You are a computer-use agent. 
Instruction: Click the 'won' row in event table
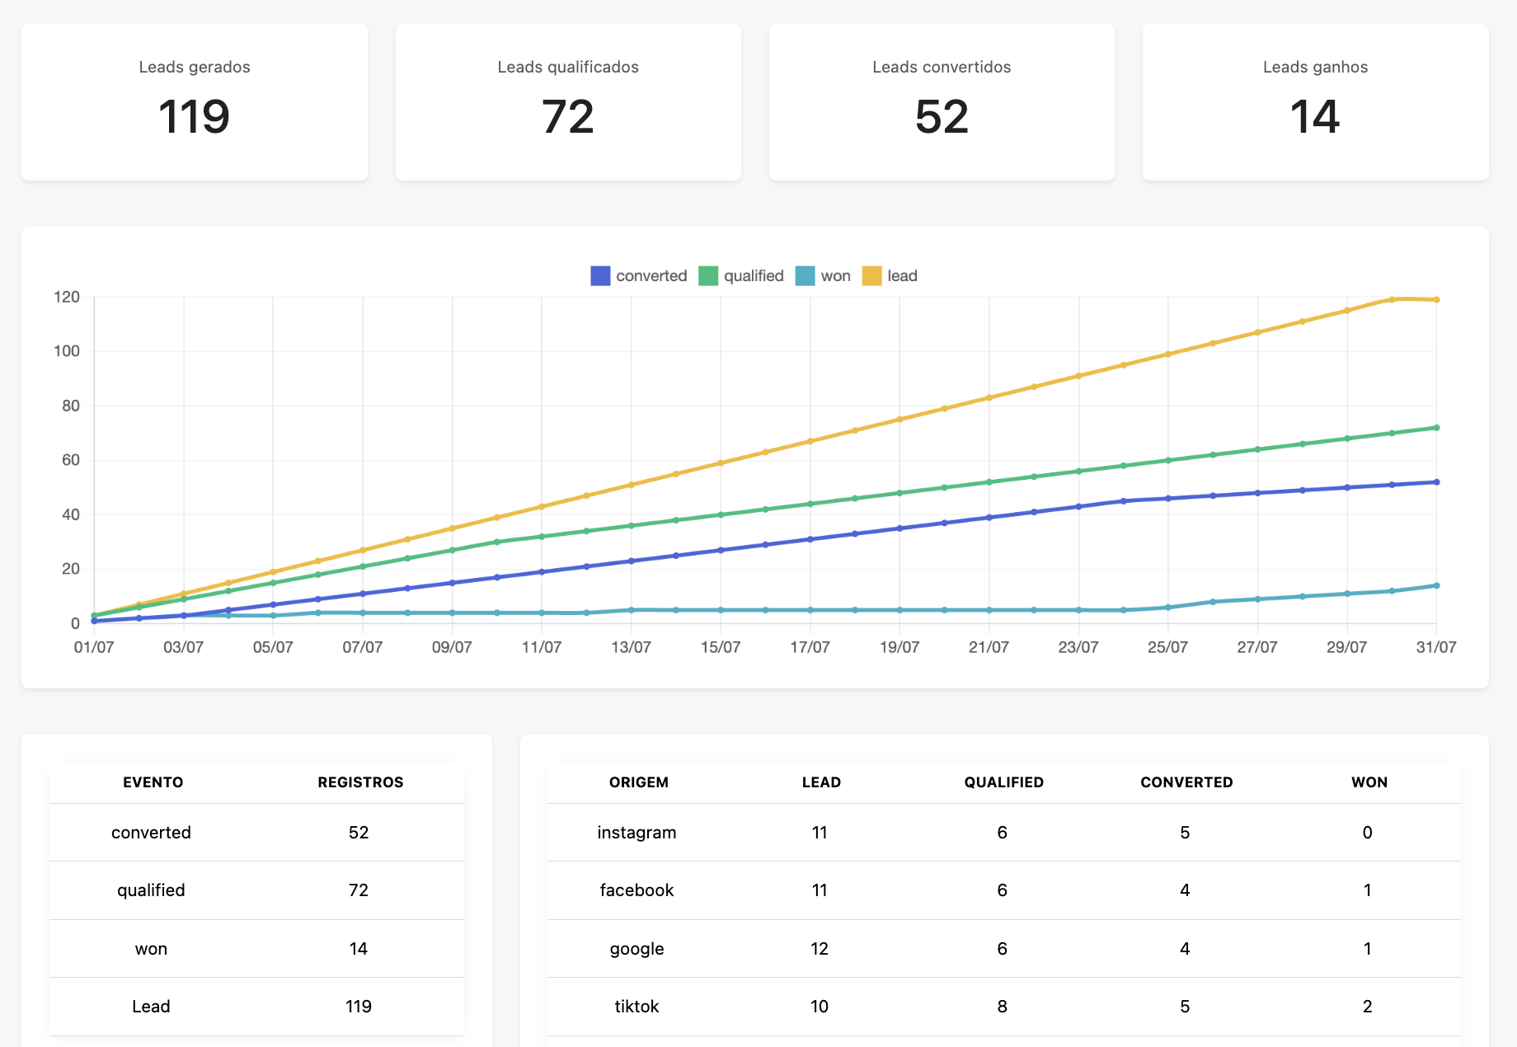point(152,949)
